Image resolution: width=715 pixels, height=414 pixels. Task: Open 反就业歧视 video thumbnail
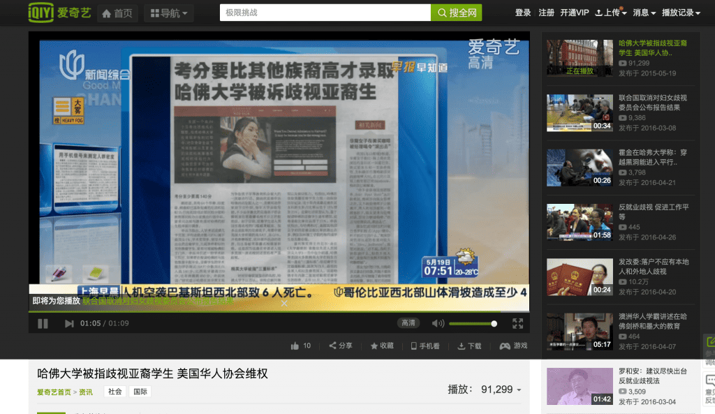[580, 222]
